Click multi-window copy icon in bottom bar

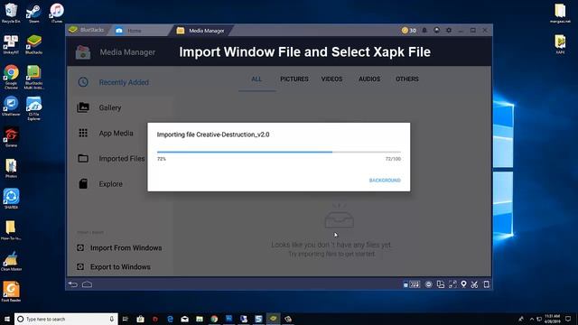coord(441,284)
